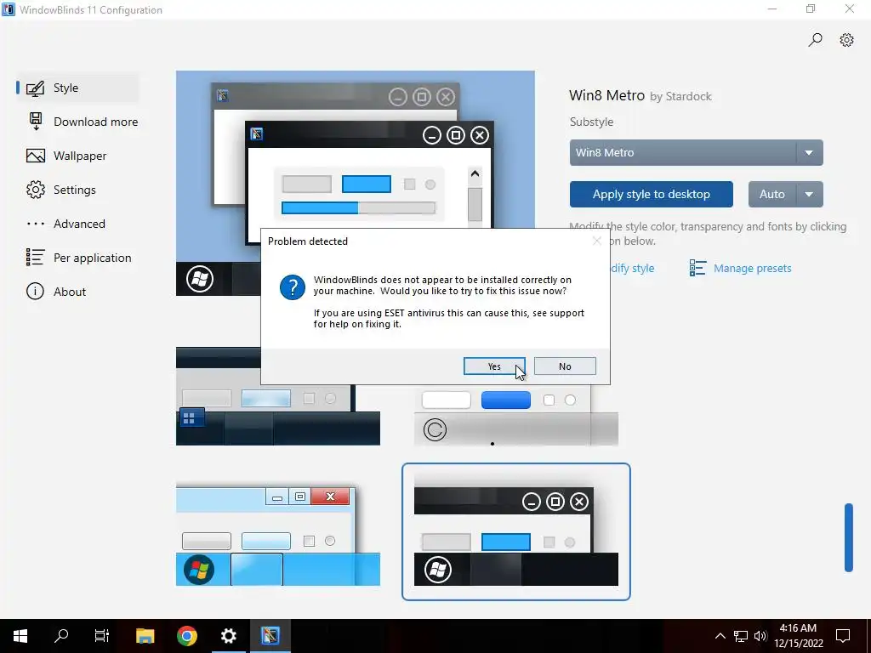Click No in the Problem detected dialog
This screenshot has width=871, height=653.
click(565, 366)
